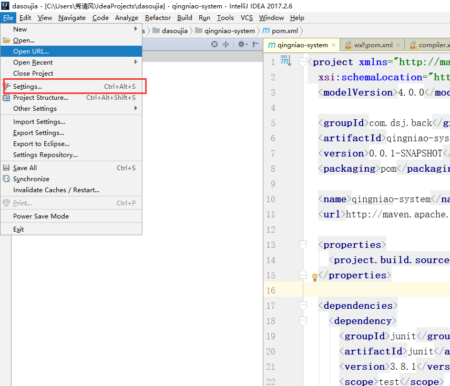The height and width of the screenshot is (386, 450).
Task: Expand the Other Settings submenu arrow
Action: point(136,108)
